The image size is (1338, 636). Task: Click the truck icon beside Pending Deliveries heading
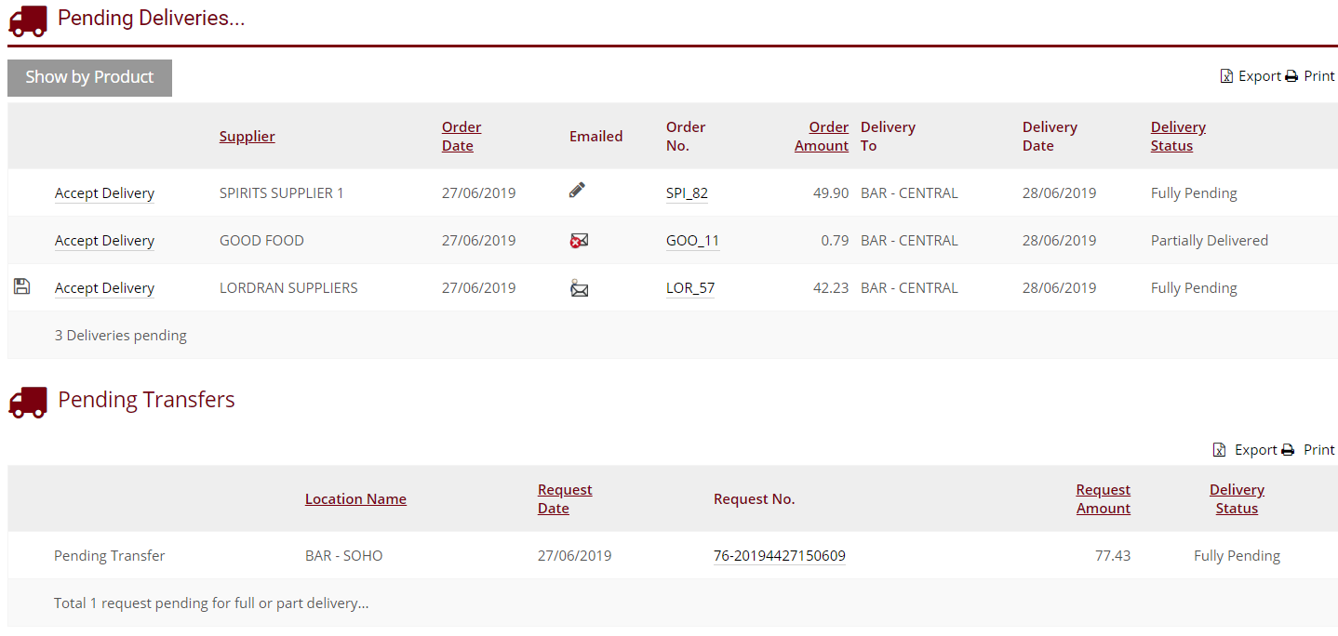(x=27, y=20)
